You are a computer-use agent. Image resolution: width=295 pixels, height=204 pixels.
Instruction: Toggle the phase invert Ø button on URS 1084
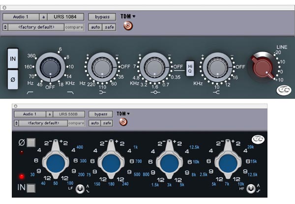[13, 80]
